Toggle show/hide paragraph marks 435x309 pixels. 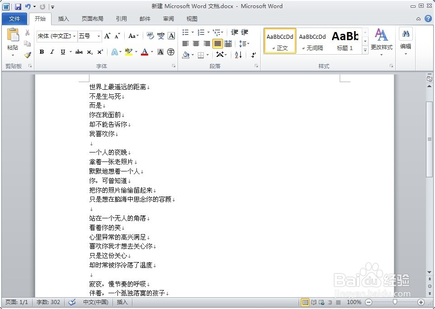(x=253, y=55)
